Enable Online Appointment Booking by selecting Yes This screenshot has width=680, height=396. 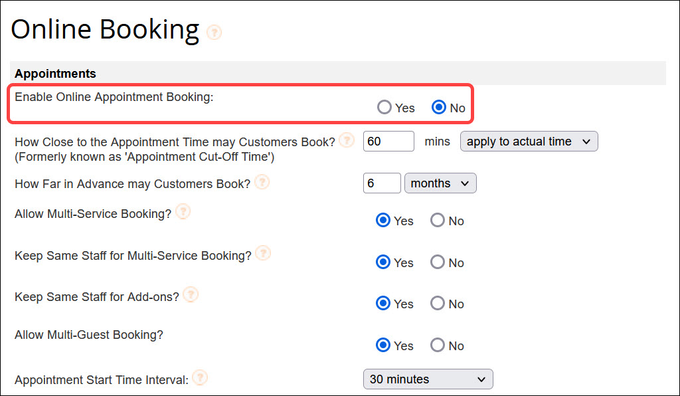tap(383, 107)
